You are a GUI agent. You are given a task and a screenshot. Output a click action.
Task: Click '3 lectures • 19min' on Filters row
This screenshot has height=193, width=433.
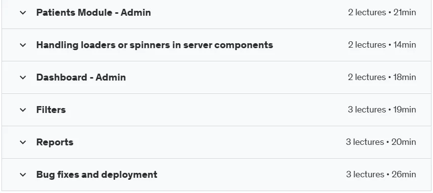[x=382, y=110]
